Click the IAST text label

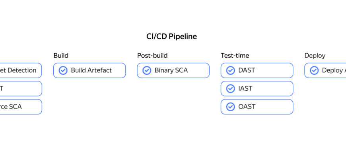[245, 89]
